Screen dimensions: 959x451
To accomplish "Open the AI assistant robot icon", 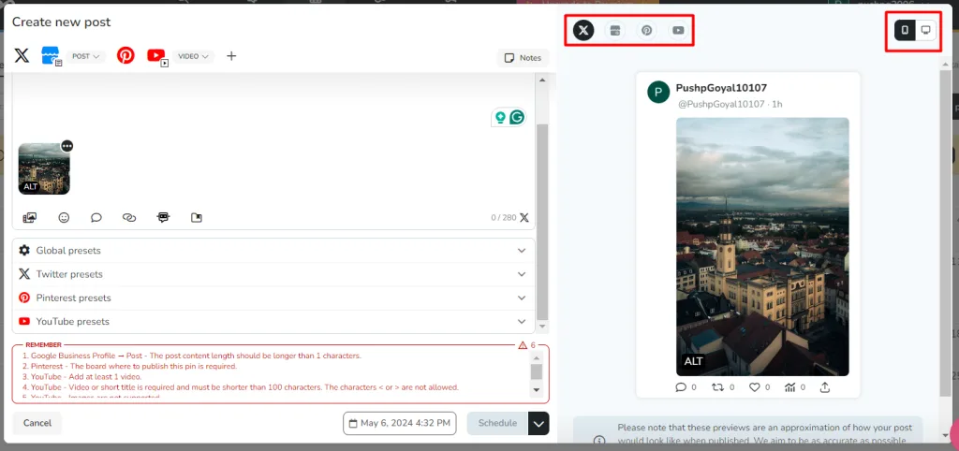I will [163, 217].
